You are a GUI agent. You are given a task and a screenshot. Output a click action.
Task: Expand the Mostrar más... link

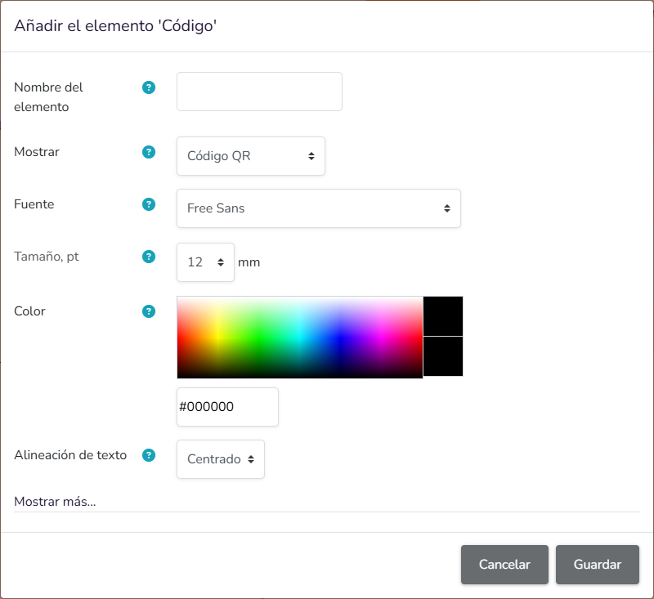(x=55, y=502)
